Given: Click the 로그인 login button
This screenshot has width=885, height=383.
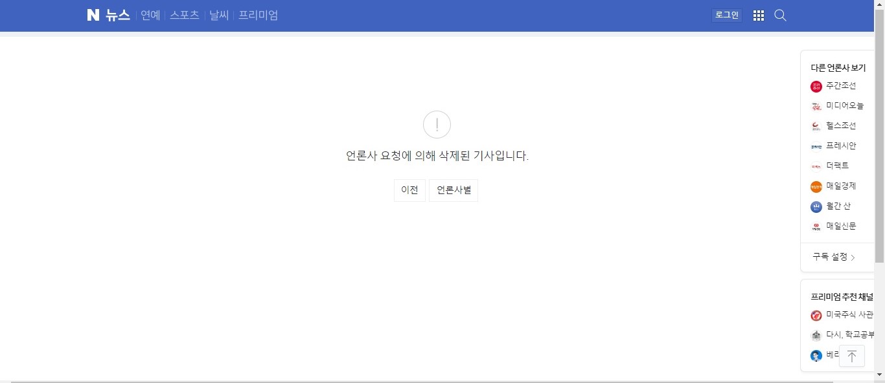Looking at the screenshot, I should tap(726, 15).
